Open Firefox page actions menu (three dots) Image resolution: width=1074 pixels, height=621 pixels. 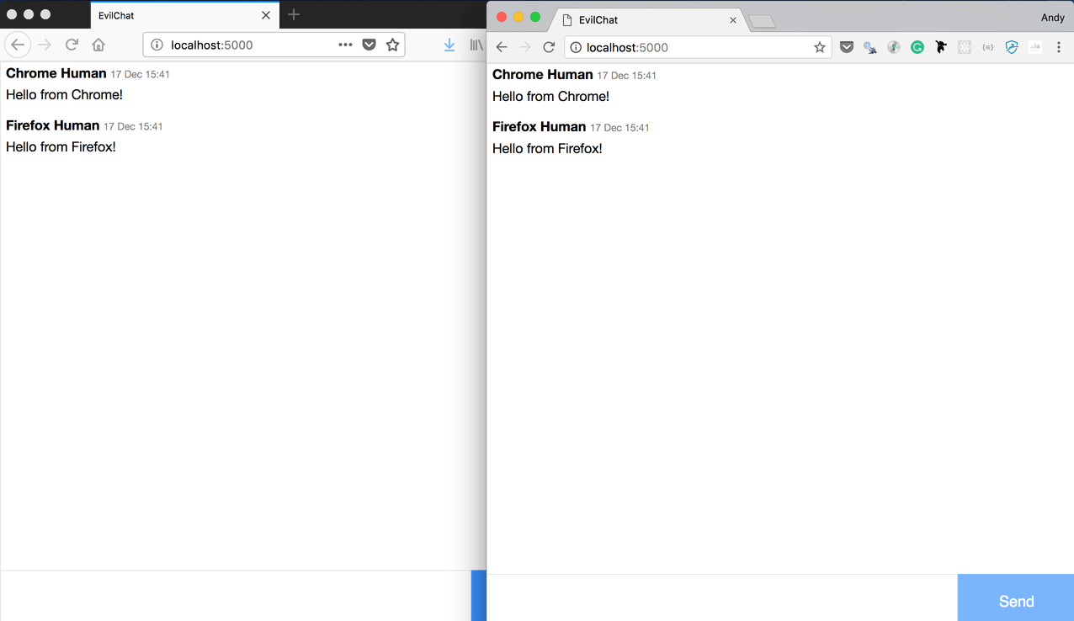(x=345, y=45)
